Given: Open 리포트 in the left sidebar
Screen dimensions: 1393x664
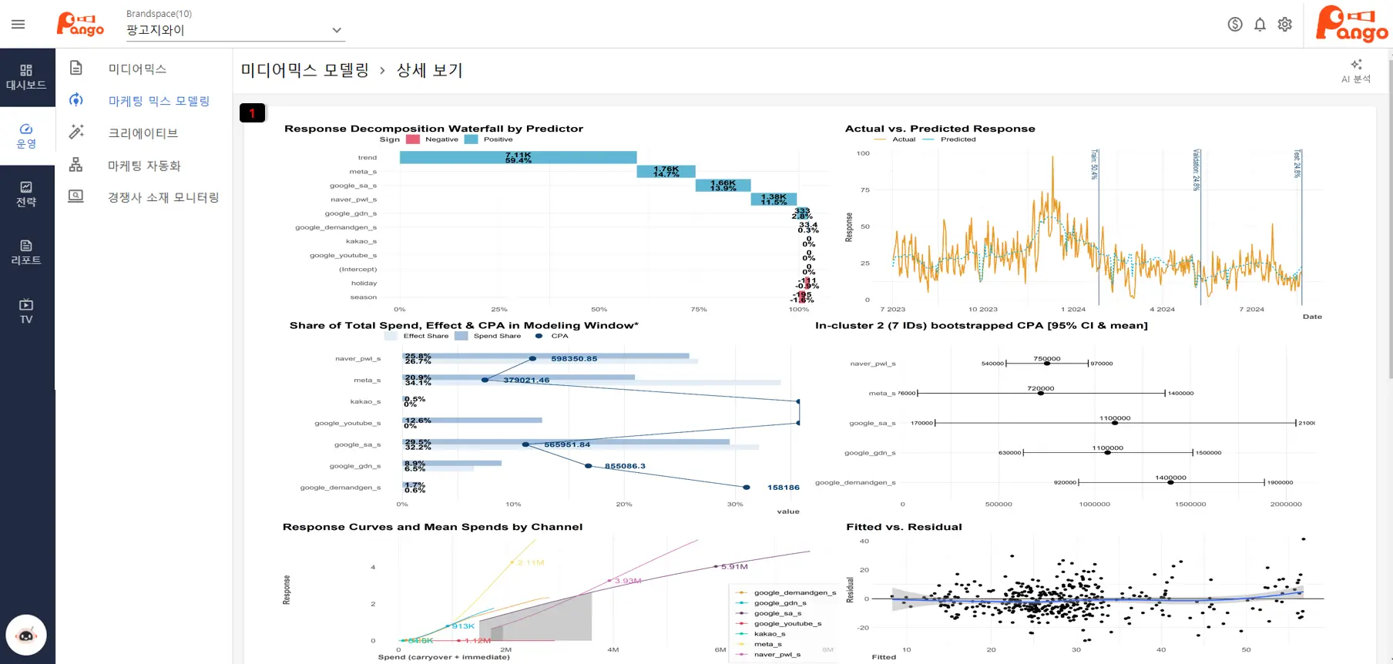Looking at the screenshot, I should 26,253.
